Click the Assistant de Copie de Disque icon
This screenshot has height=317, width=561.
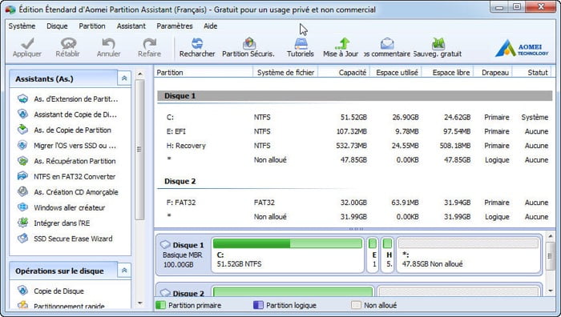[x=23, y=114]
